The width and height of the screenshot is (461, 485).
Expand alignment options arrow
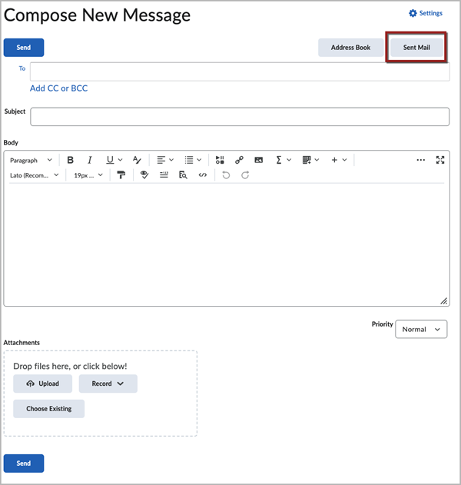coord(171,160)
